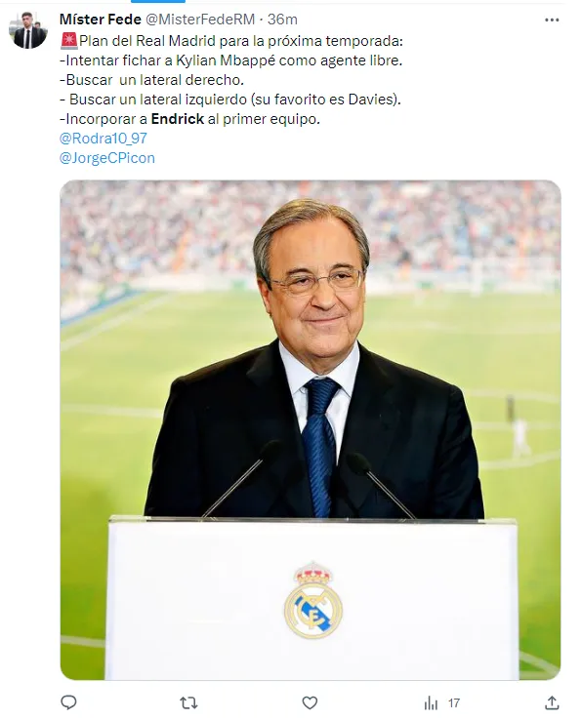Click the bold Endrick text

pos(178,119)
